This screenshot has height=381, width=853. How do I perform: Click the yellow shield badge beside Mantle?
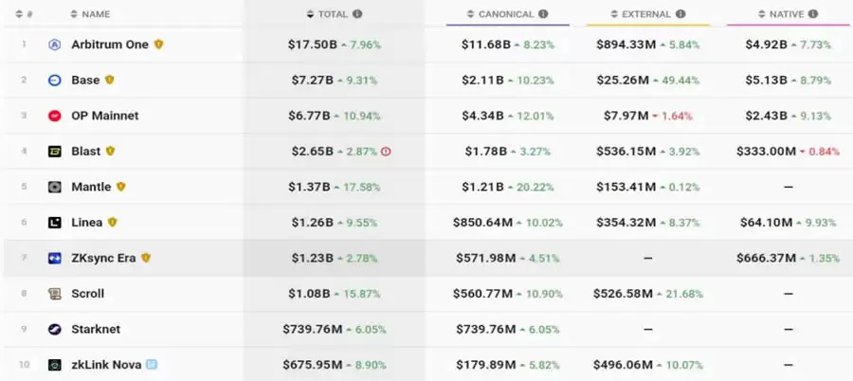point(120,187)
